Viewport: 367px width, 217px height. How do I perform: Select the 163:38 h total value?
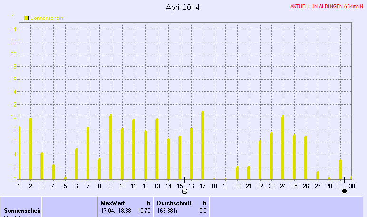coord(167,210)
